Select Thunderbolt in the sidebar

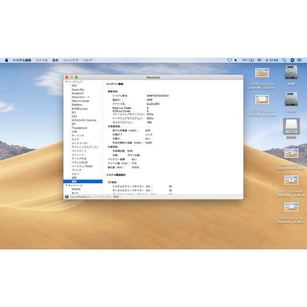click(x=79, y=128)
